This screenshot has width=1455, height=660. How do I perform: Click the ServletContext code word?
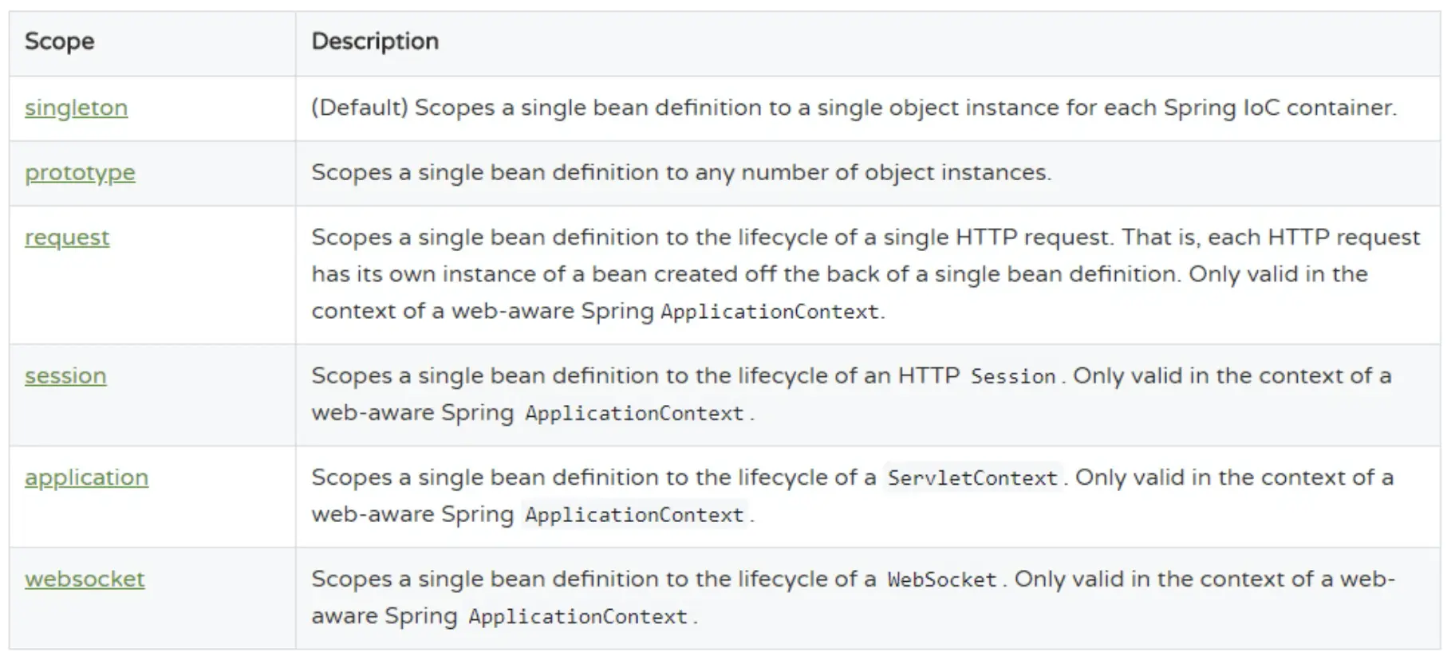coord(972,478)
